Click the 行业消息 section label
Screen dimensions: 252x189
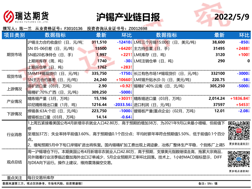click(x=14, y=134)
